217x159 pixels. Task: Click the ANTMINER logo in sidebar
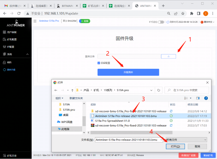(16, 23)
